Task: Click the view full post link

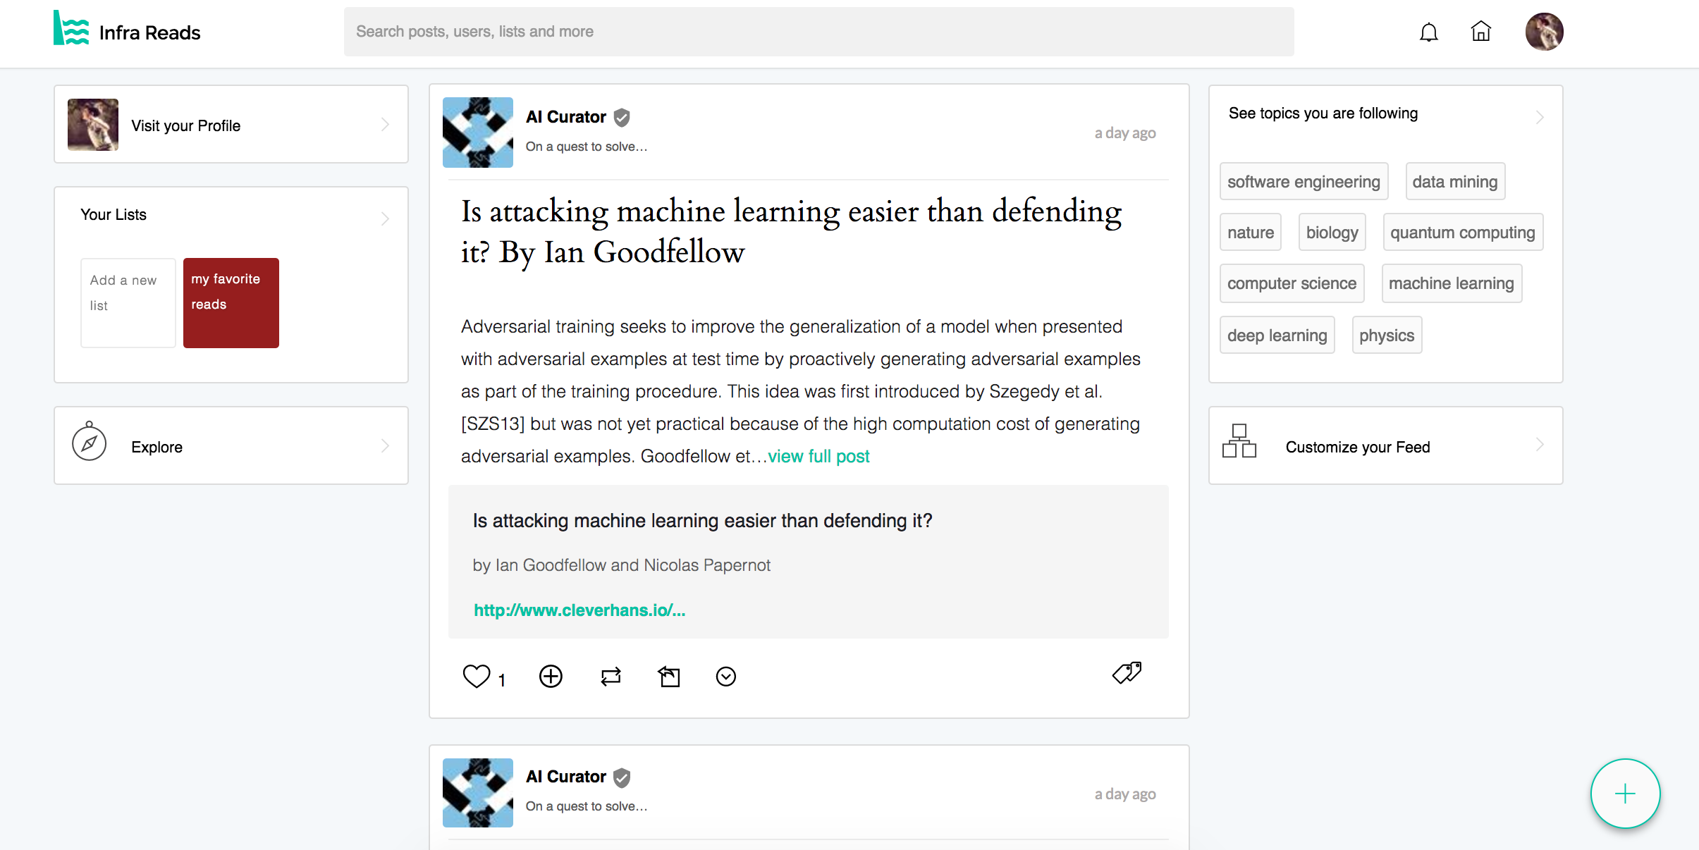Action: click(818, 456)
